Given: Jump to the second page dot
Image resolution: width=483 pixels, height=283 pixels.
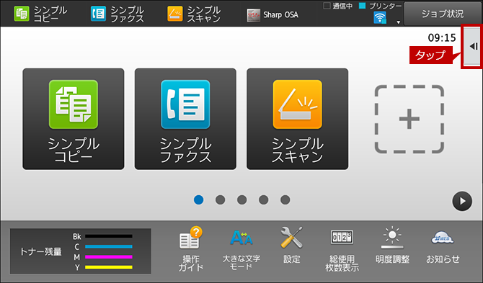Looking at the screenshot, I should (221, 200).
